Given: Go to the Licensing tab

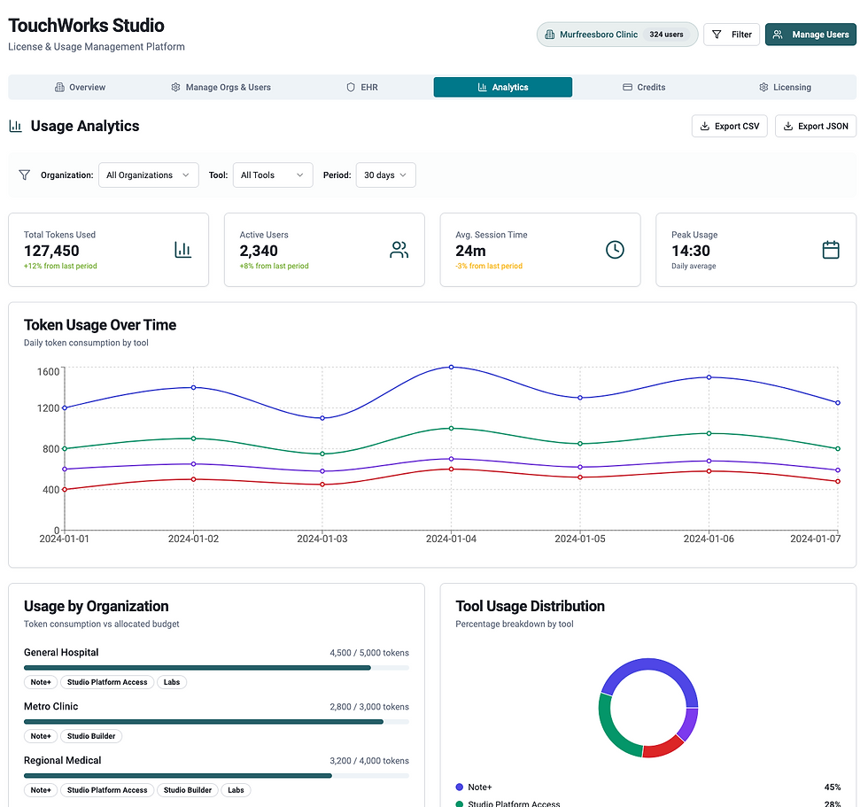Looking at the screenshot, I should click(785, 87).
